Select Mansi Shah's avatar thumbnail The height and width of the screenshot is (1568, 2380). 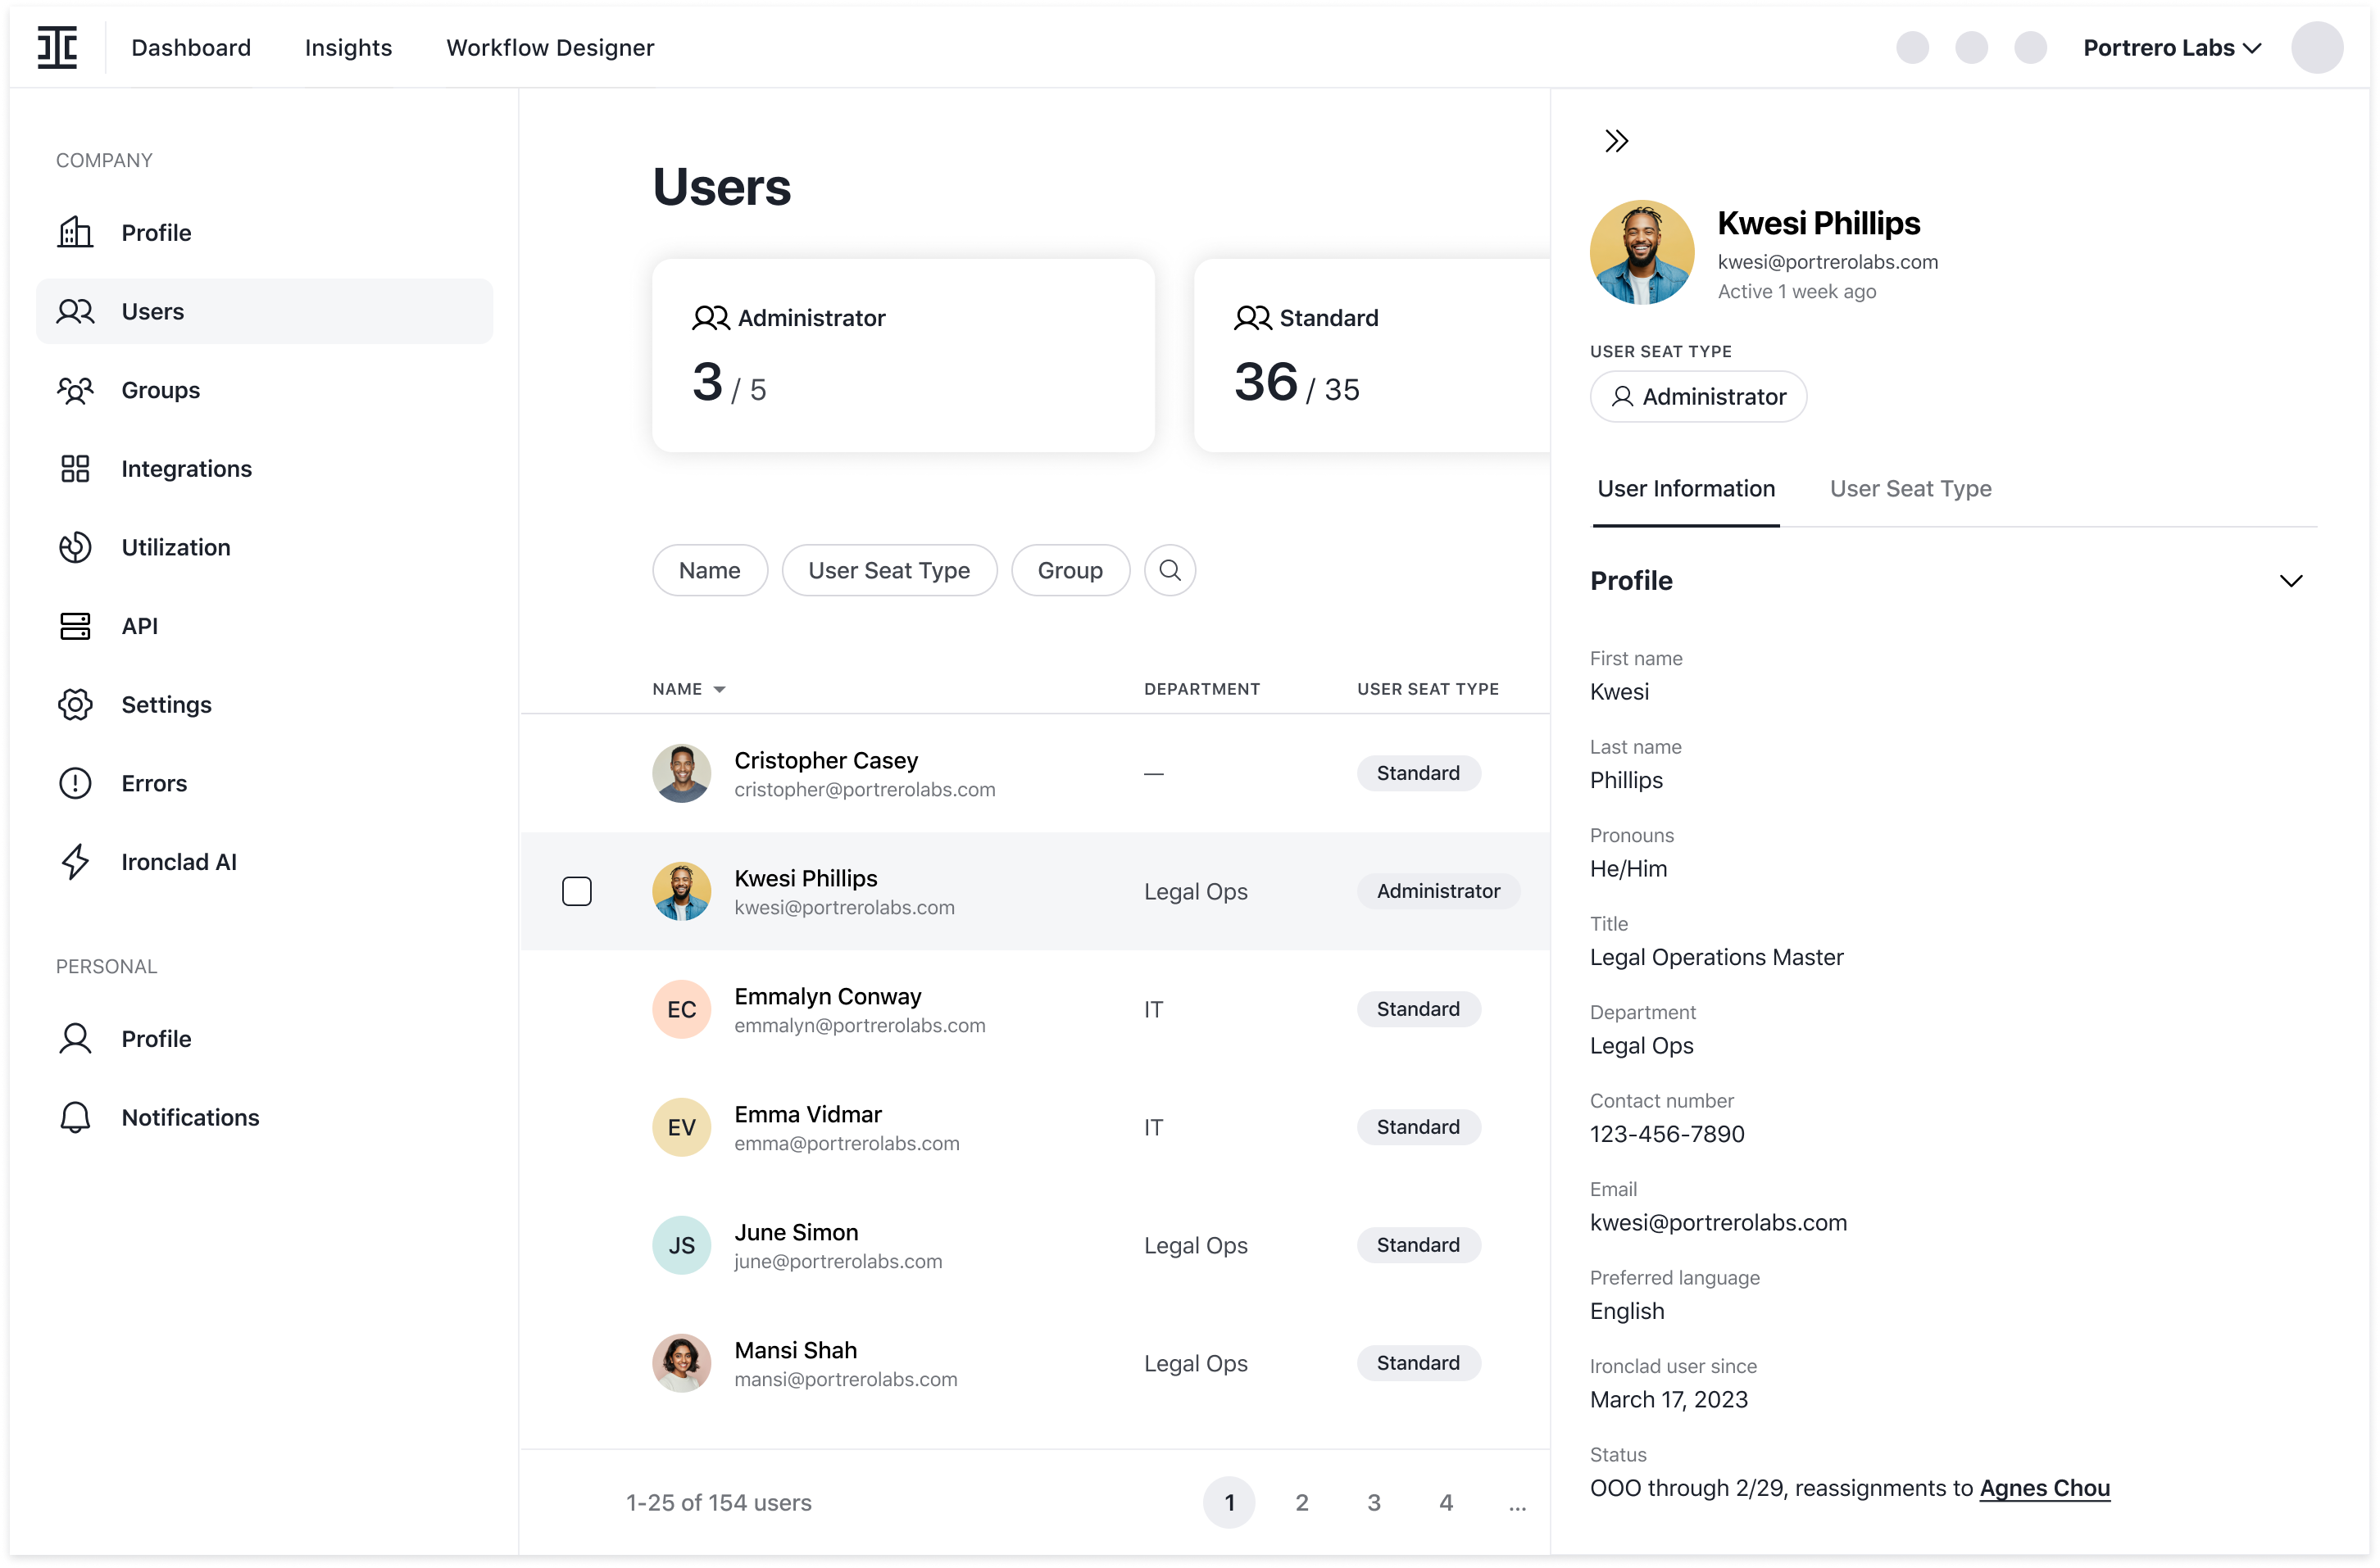coord(681,1363)
